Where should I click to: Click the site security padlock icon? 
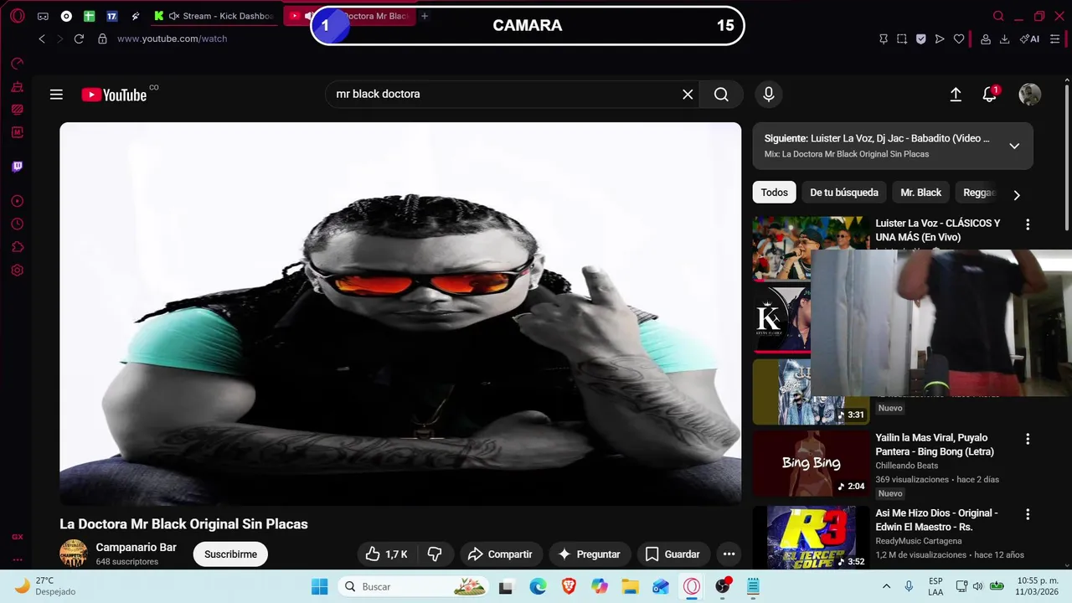(x=102, y=39)
